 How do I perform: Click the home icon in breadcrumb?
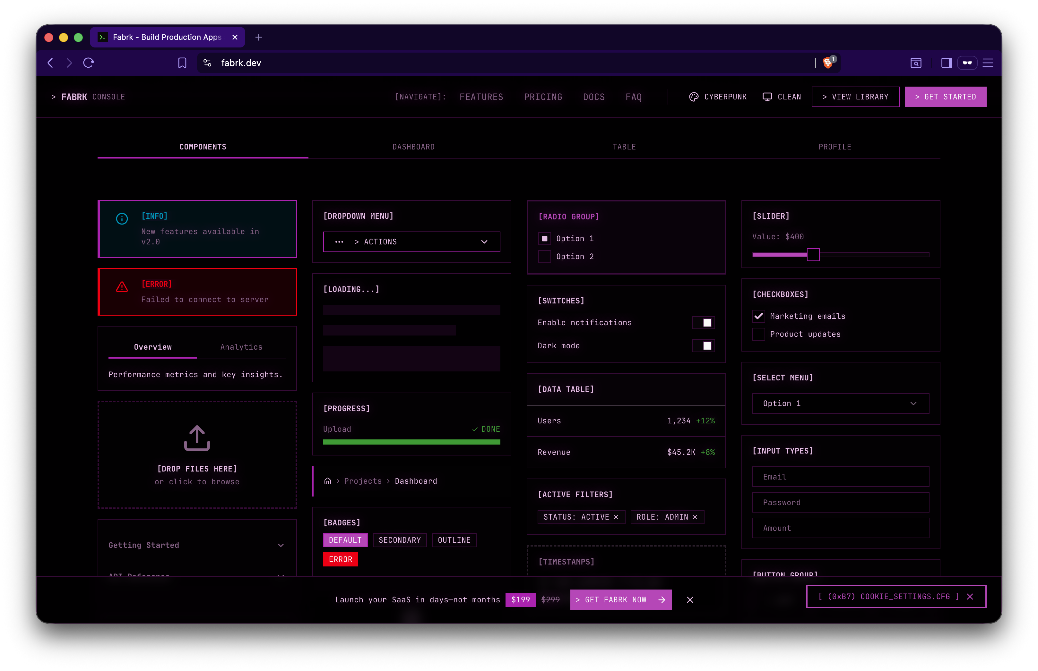point(327,481)
